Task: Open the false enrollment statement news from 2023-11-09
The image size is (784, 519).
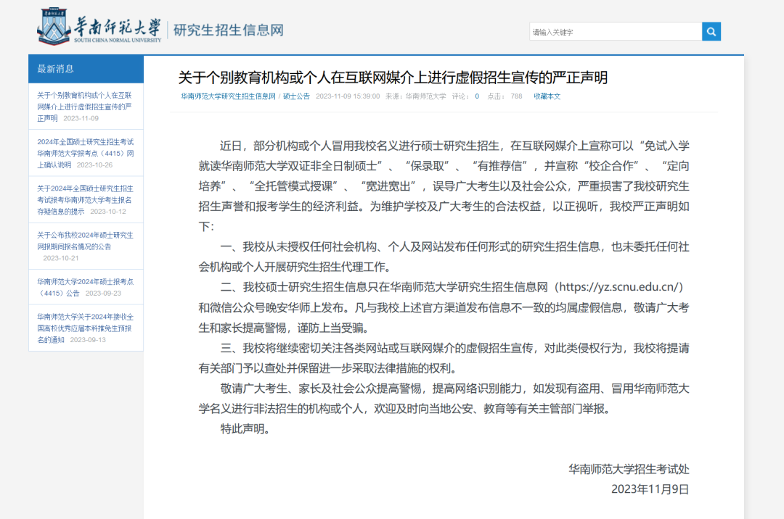Action: [85, 106]
